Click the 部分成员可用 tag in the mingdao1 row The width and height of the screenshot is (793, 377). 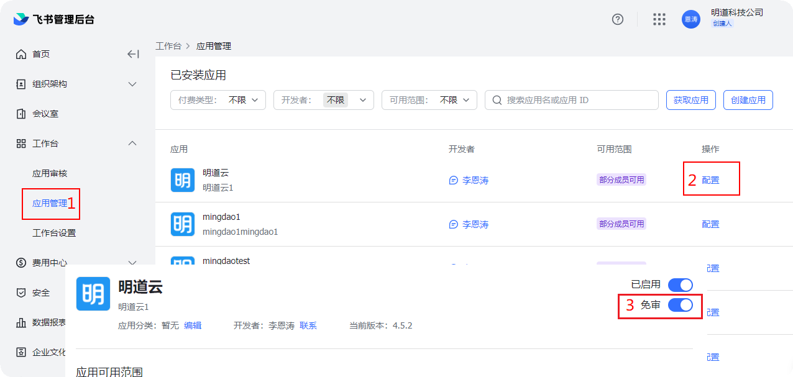[621, 224]
